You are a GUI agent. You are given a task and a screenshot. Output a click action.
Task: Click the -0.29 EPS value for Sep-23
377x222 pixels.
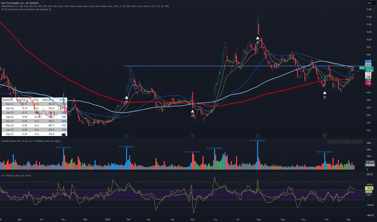24,134
